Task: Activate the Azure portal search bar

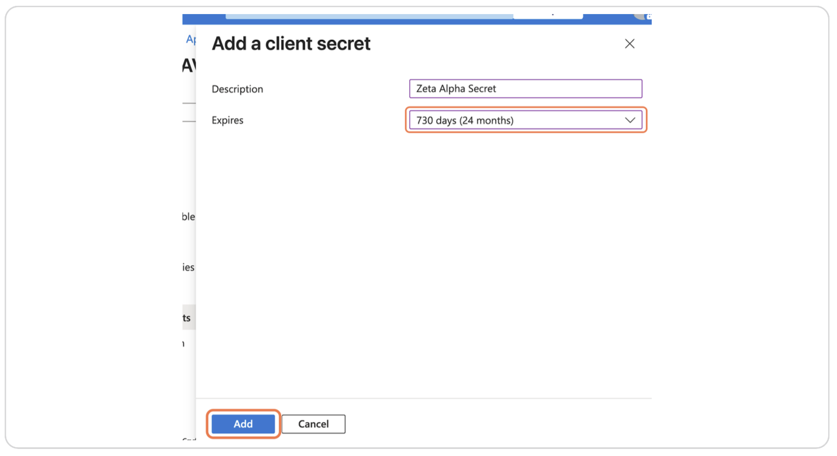Action: click(x=368, y=15)
